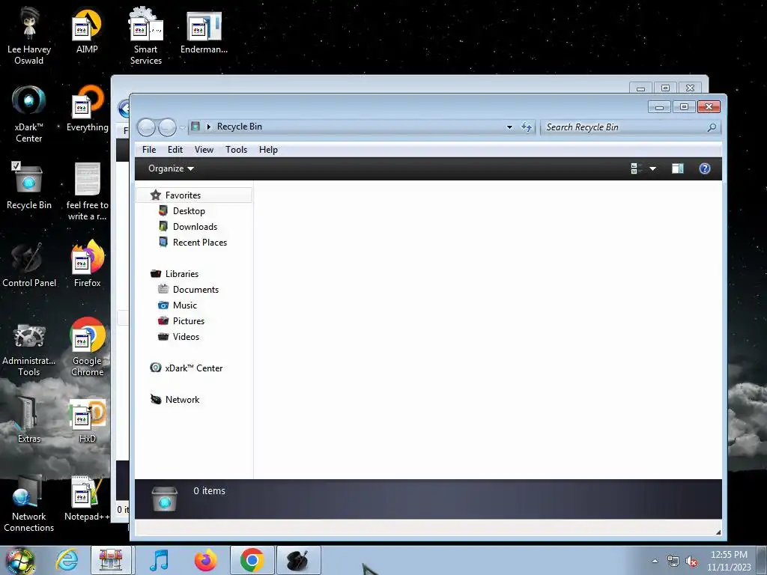The image size is (767, 575).
Task: Go to Downloads in Favorites
Action: click(195, 226)
